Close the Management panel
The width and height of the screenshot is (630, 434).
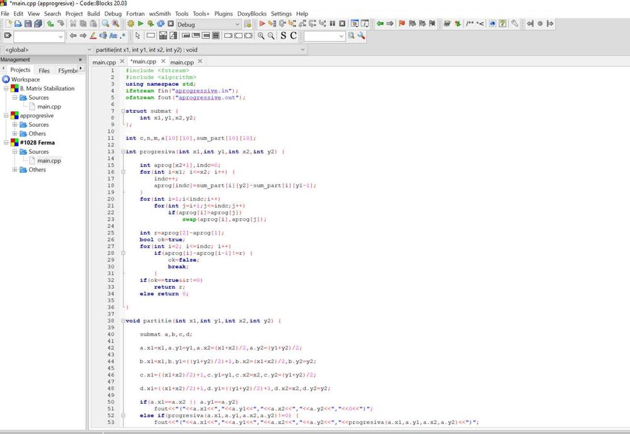(x=80, y=60)
